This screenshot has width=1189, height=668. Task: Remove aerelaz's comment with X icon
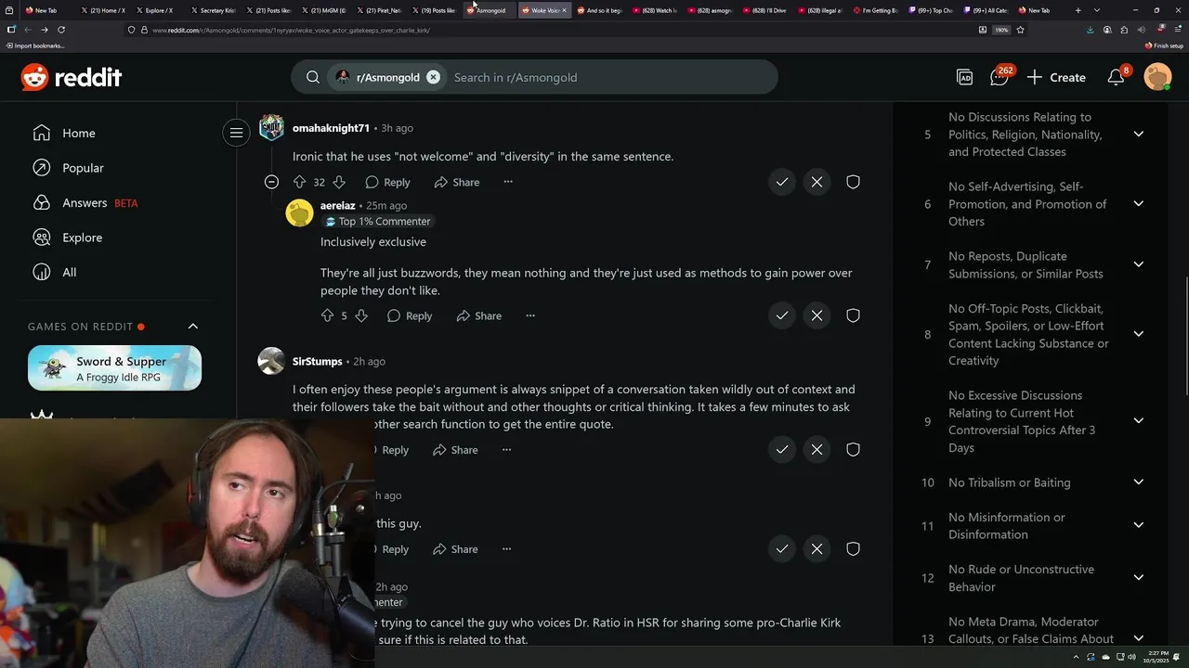pos(817,315)
